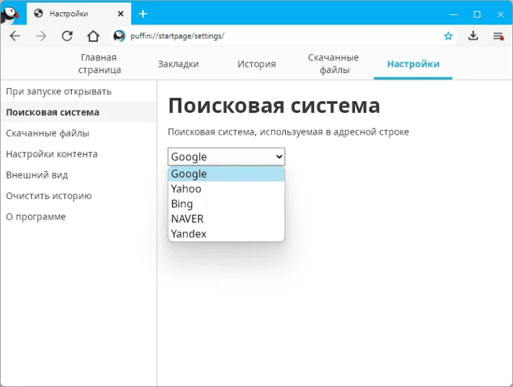513x387 pixels.
Task: Maximize the browser window
Action: tap(477, 14)
